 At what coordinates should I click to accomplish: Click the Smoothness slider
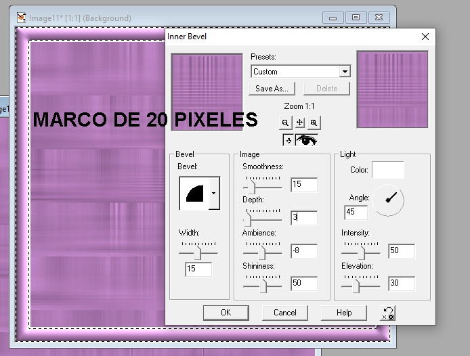(x=262, y=185)
